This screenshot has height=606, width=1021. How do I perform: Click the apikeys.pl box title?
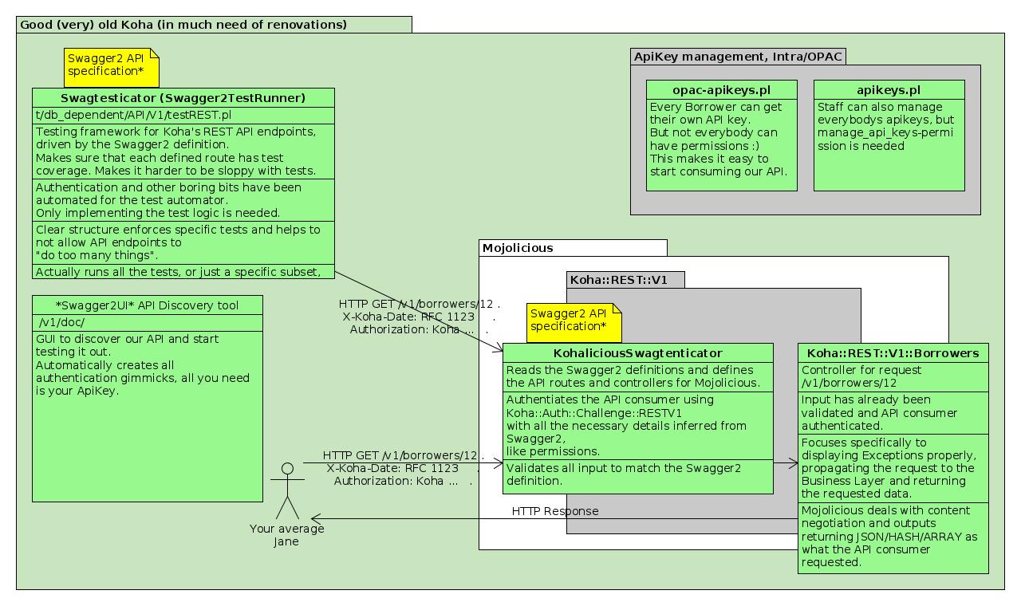[x=889, y=89]
